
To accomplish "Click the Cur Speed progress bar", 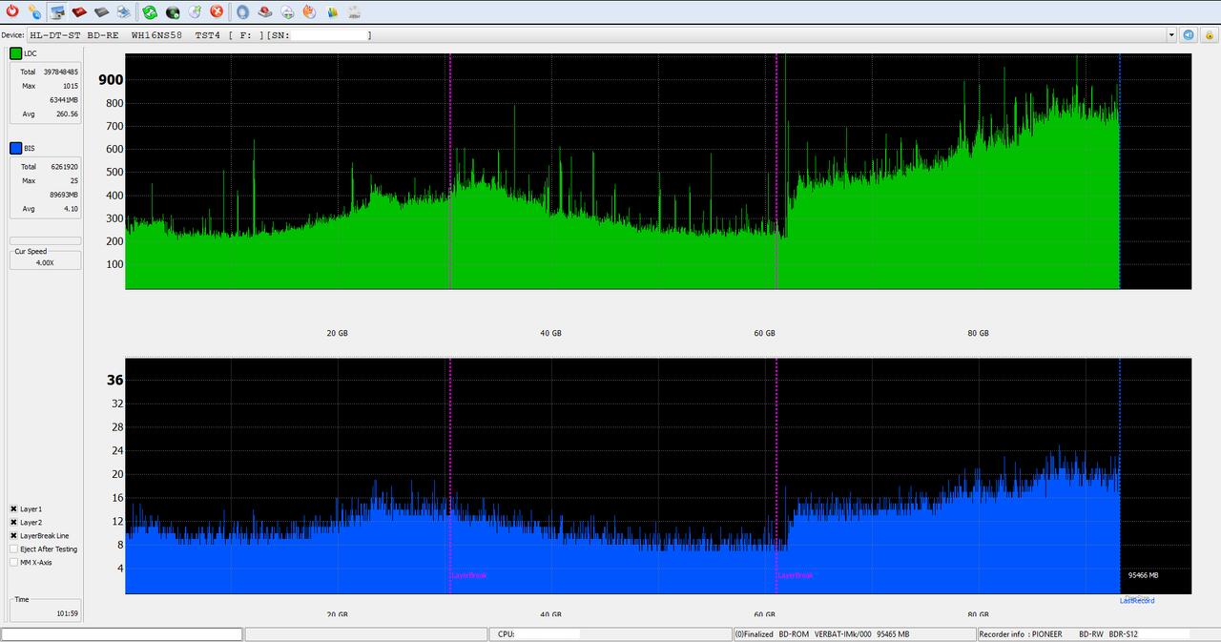I will (45, 241).
